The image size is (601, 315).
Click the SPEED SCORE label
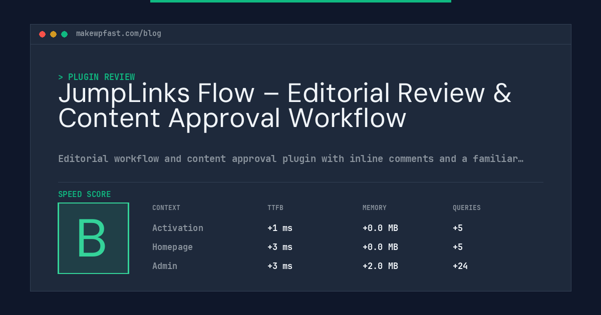coord(85,194)
